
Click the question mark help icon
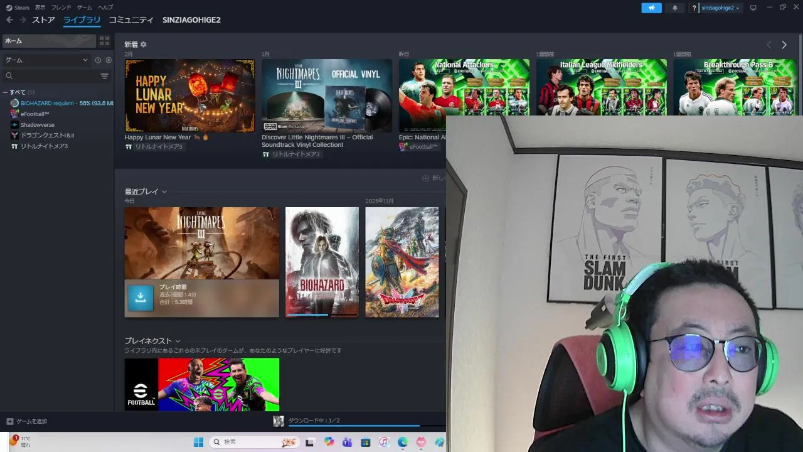694,8
